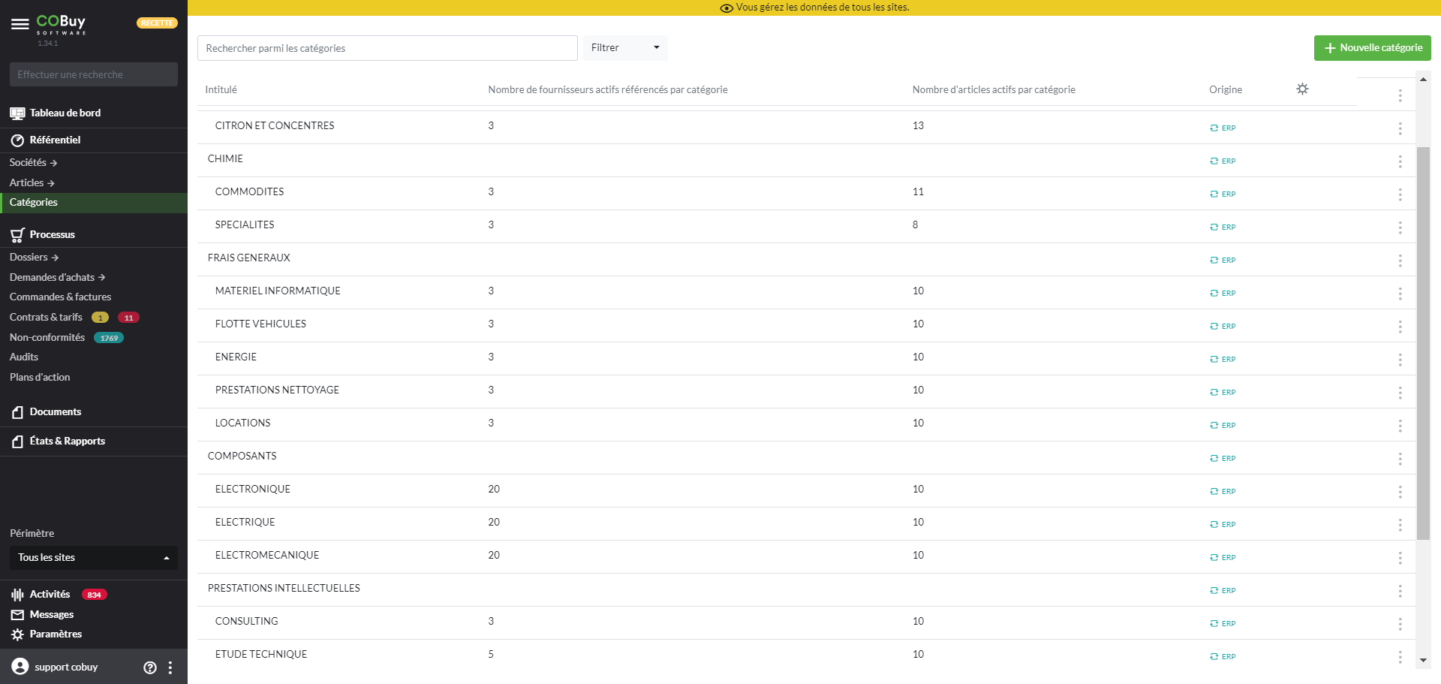This screenshot has height=684, width=1441.
Task: Expand the Demandes d'achats submenu
Action: pos(57,278)
